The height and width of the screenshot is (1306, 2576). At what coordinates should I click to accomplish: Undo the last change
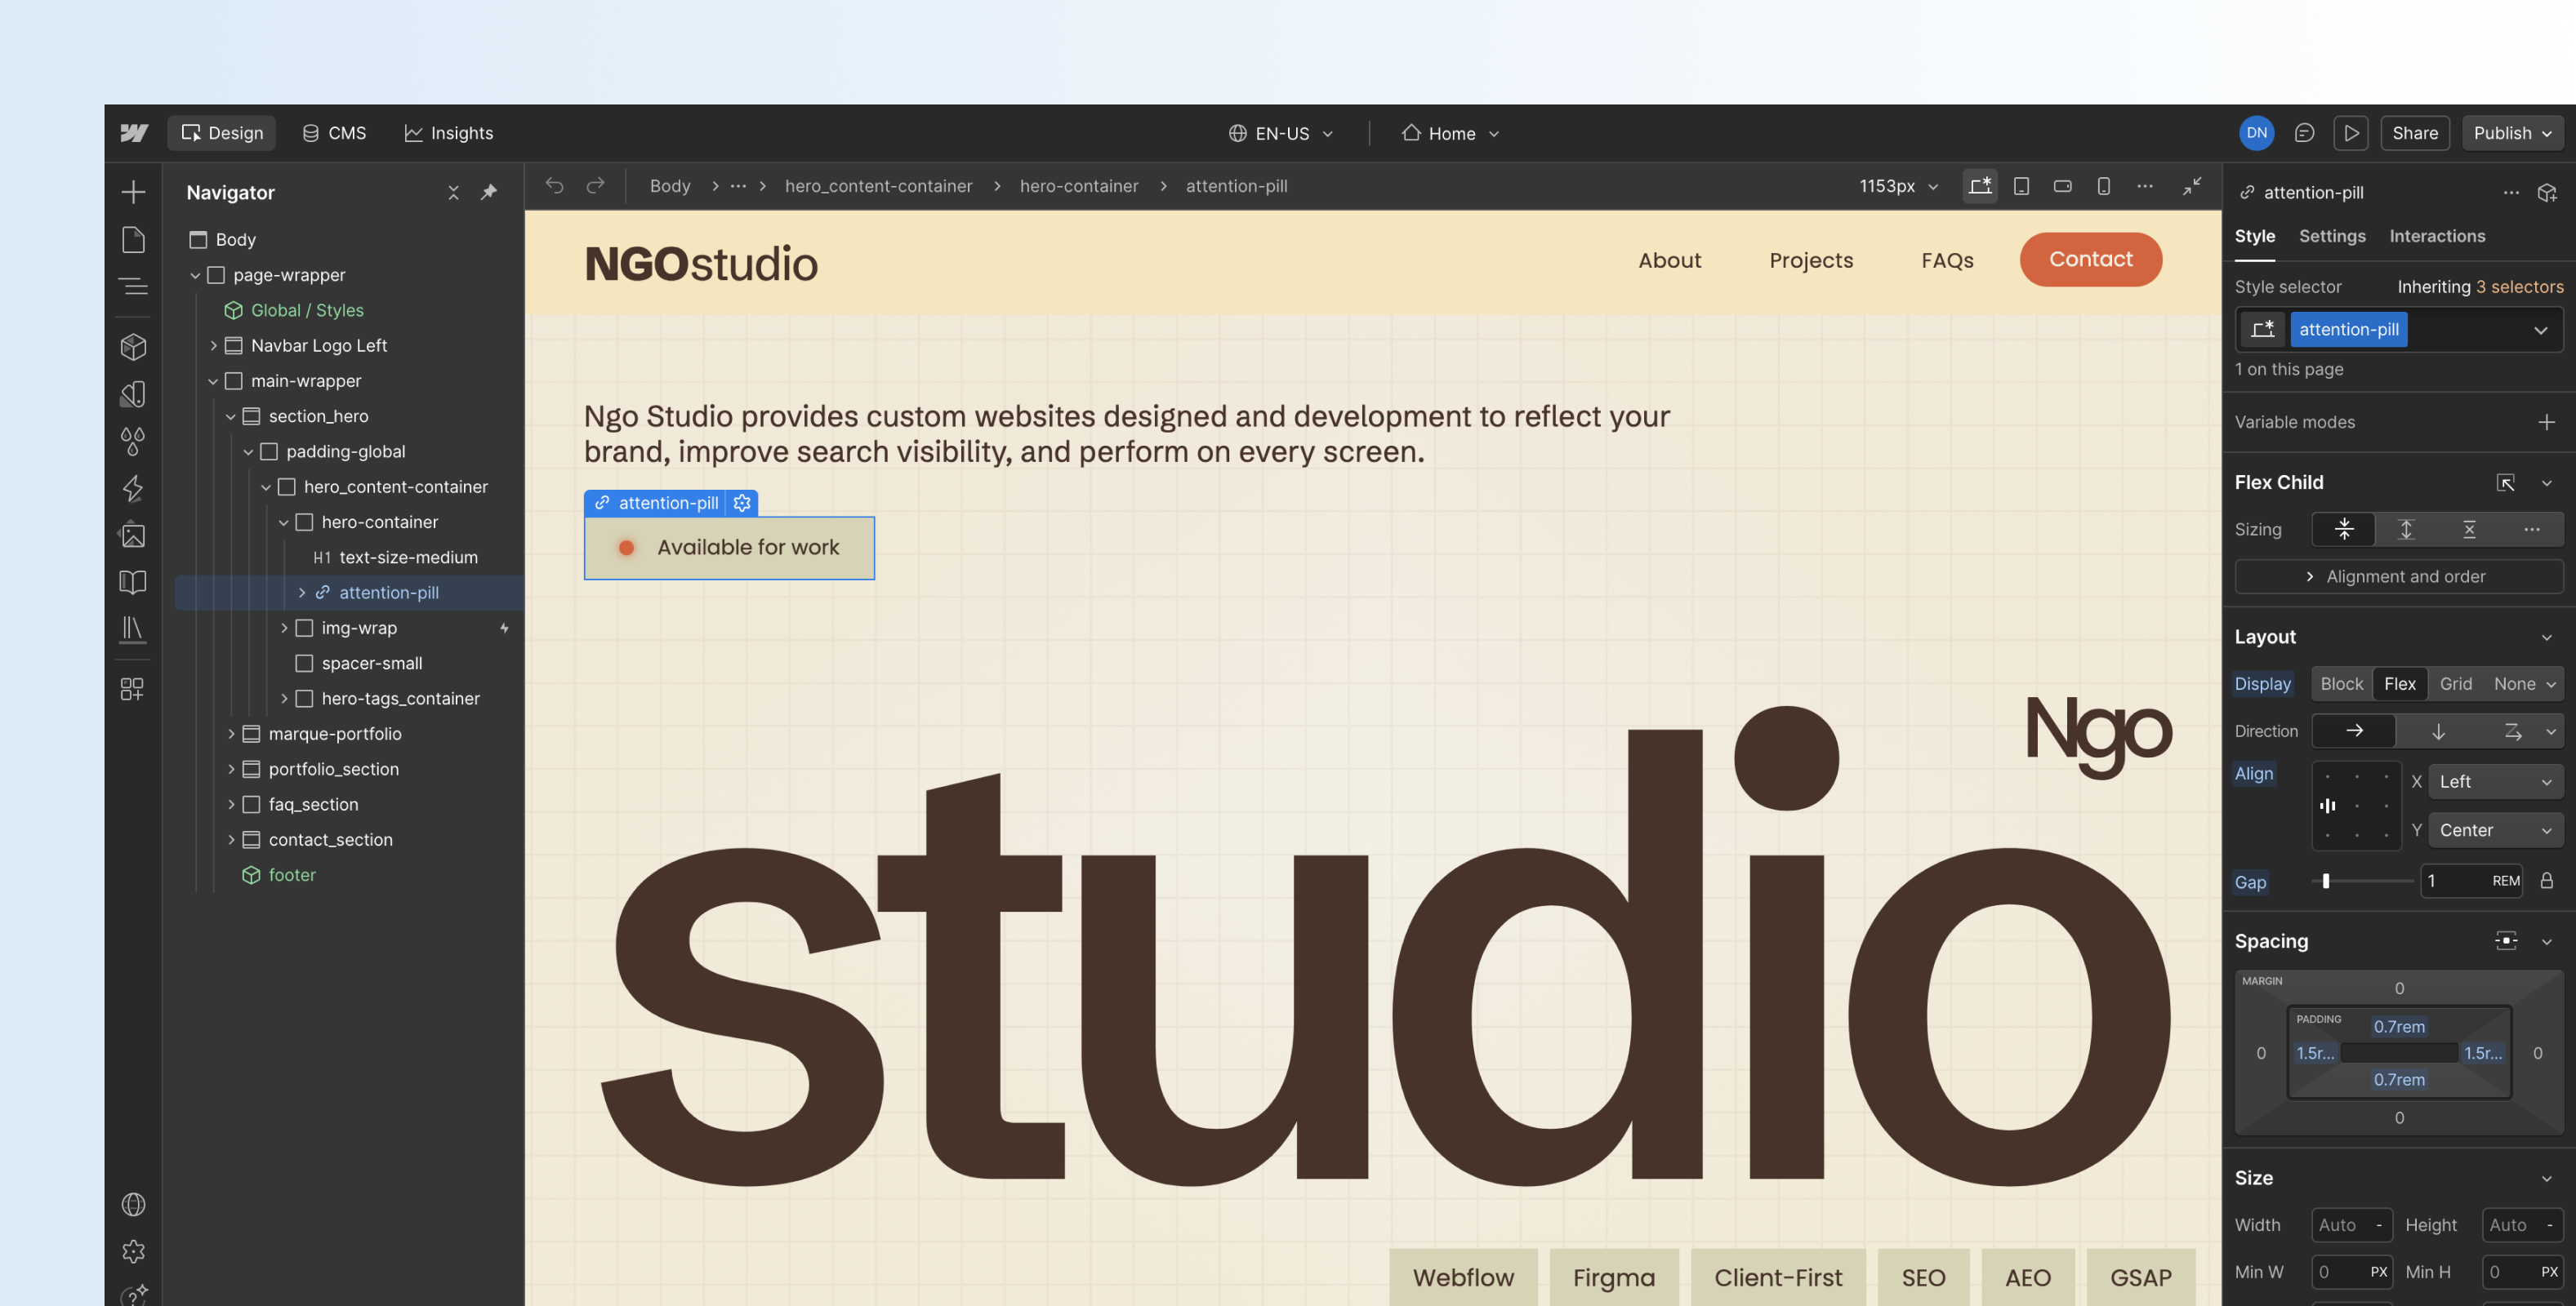point(555,186)
